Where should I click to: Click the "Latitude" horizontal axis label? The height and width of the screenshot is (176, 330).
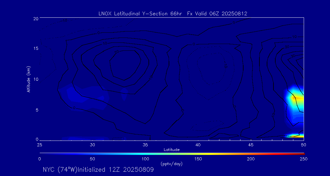click(x=171, y=150)
